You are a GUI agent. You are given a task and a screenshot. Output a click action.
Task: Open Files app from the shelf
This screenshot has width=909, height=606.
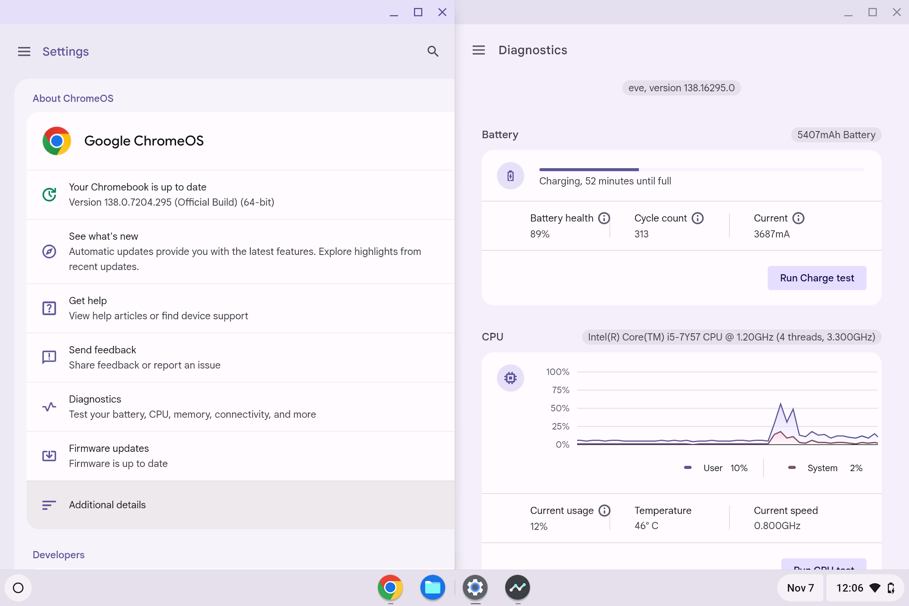pyautogui.click(x=433, y=587)
